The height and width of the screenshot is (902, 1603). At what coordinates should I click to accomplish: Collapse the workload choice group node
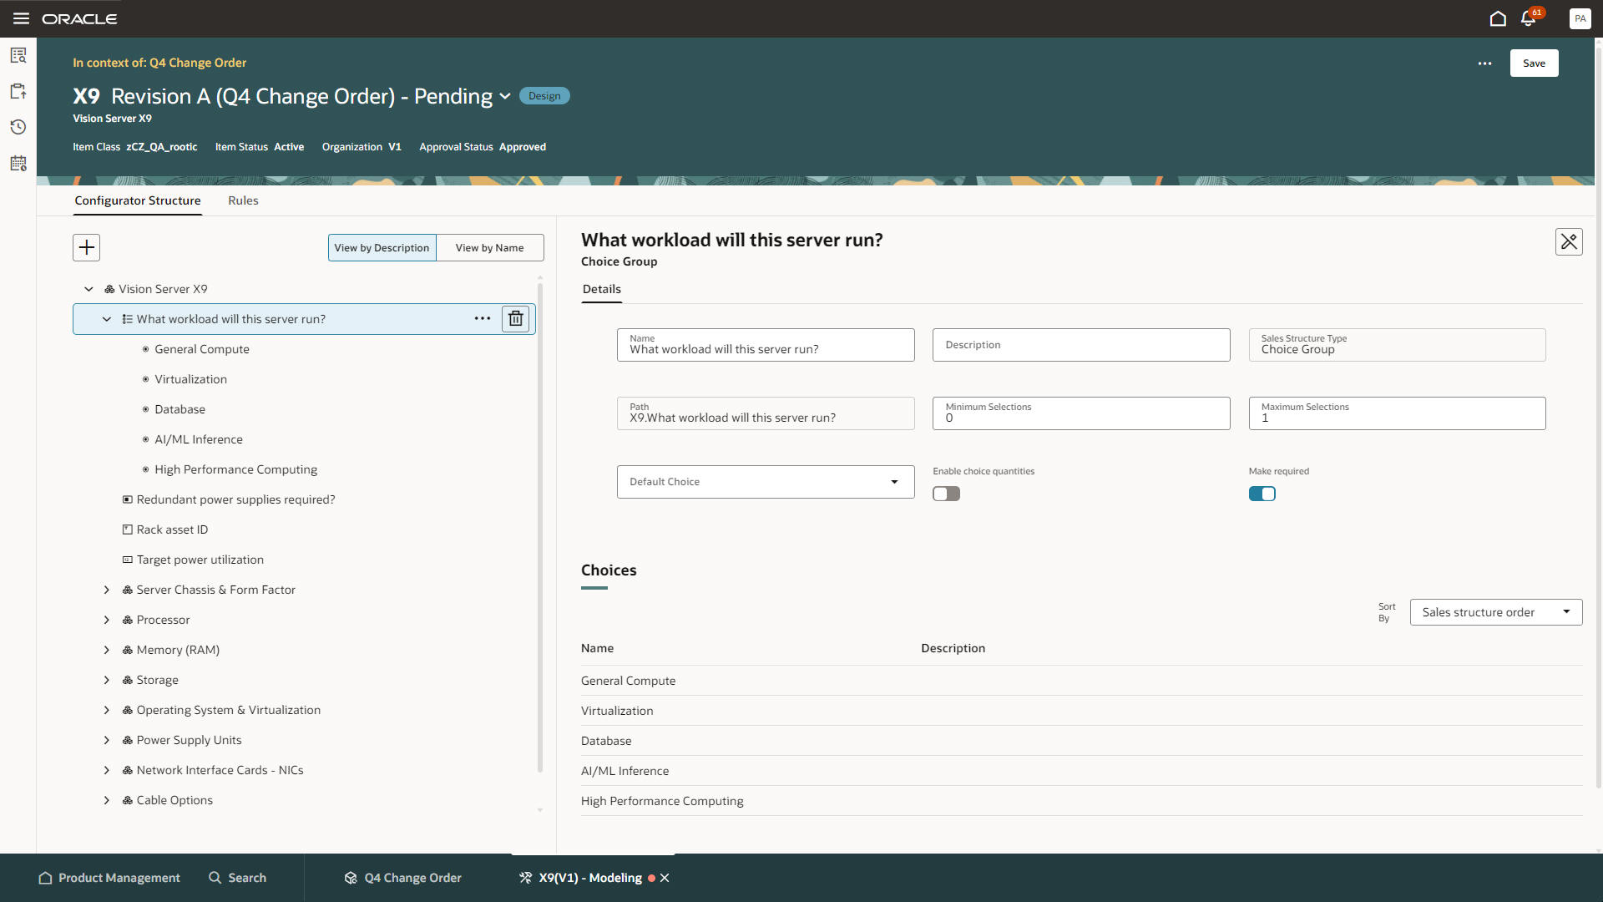(x=107, y=319)
